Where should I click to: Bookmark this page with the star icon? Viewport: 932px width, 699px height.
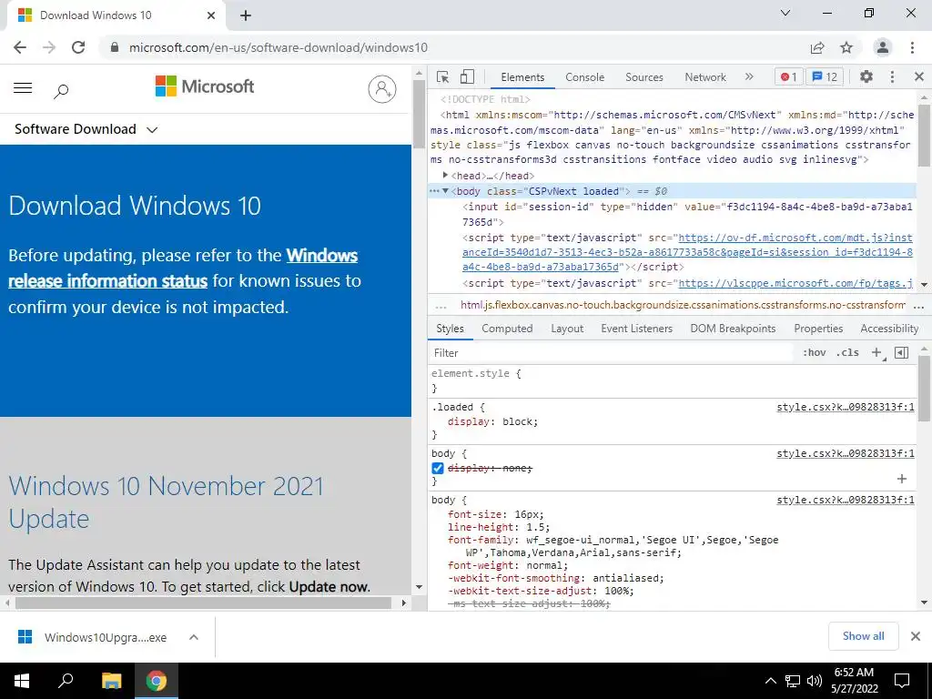tap(846, 47)
